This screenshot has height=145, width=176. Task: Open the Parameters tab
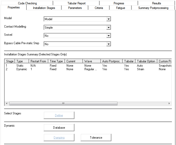click(75, 8)
